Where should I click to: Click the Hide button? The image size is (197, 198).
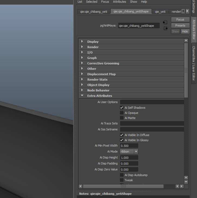click(x=185, y=31)
